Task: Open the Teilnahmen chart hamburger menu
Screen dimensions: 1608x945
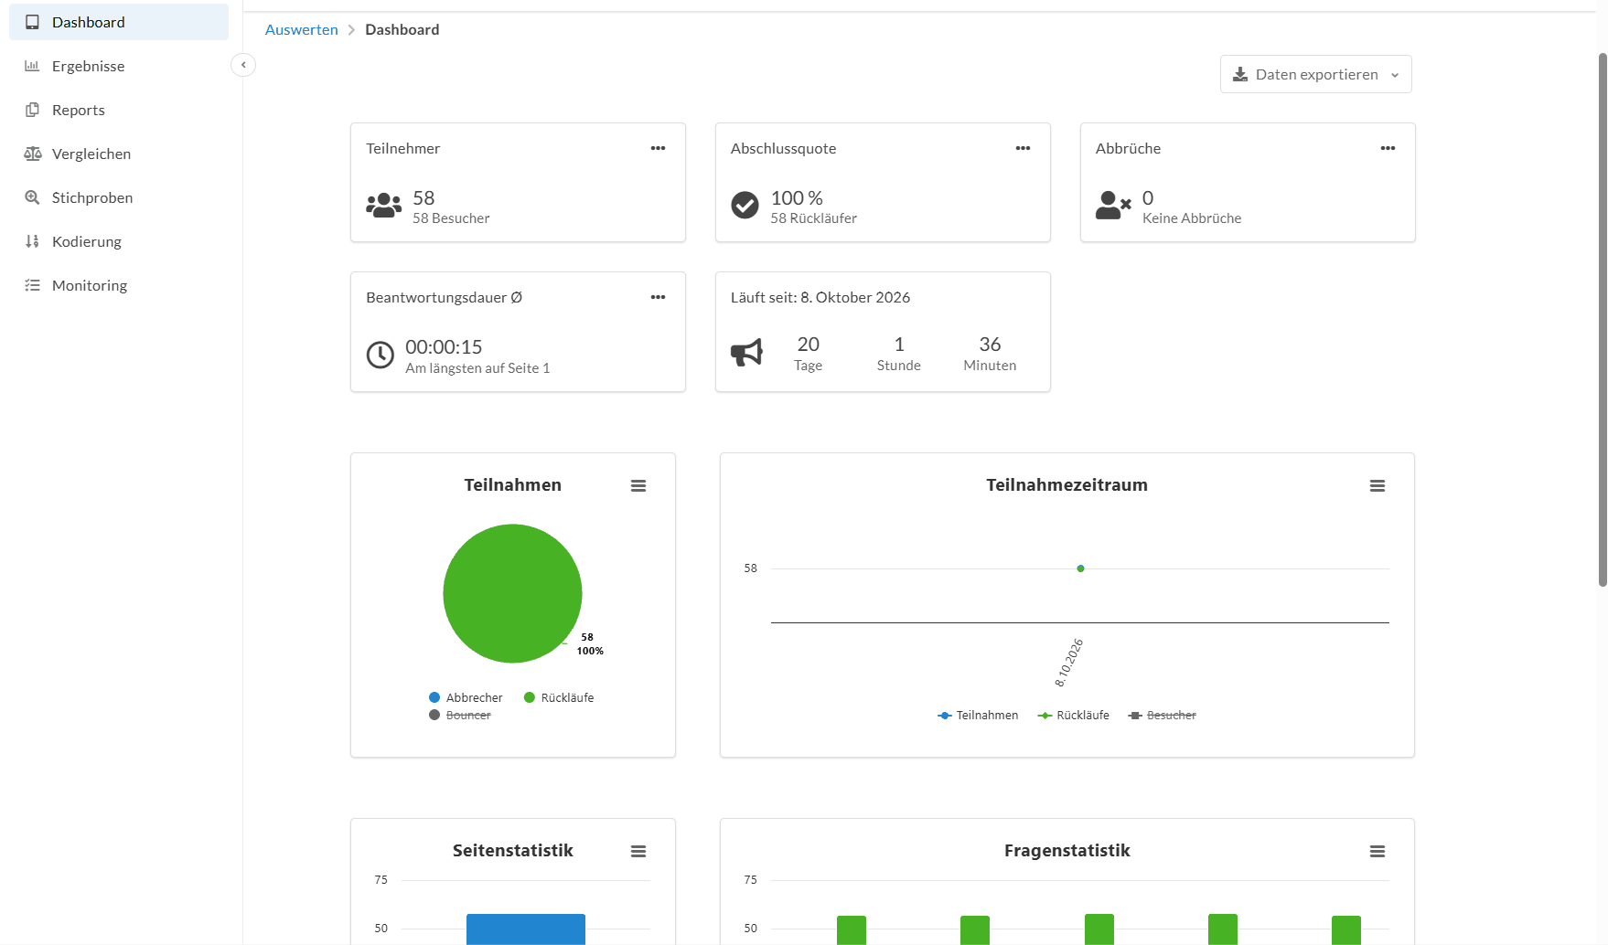Action: point(638,486)
